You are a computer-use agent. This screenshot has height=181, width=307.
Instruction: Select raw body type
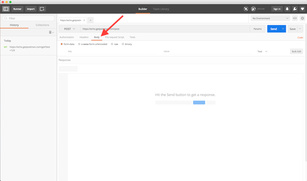point(112,44)
